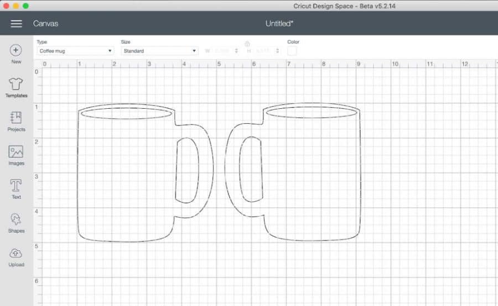The height and width of the screenshot is (306, 498).
Task: Click the Upload icon
Action: 16,254
